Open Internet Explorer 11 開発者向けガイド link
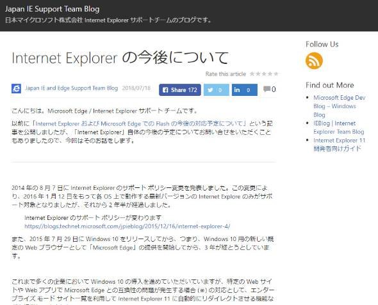 (339, 145)
